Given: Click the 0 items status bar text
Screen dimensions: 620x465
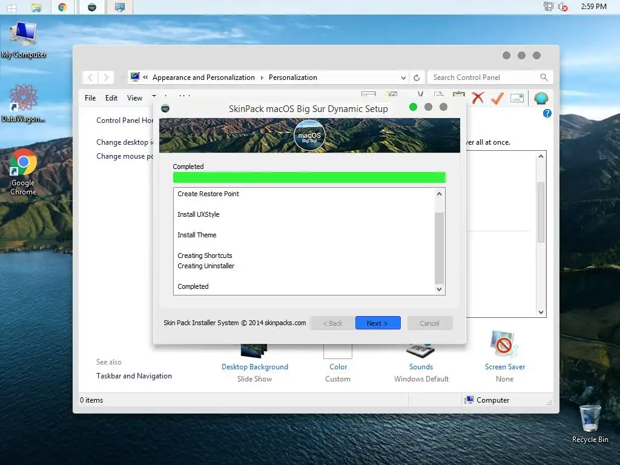Looking at the screenshot, I should pyautogui.click(x=91, y=400).
